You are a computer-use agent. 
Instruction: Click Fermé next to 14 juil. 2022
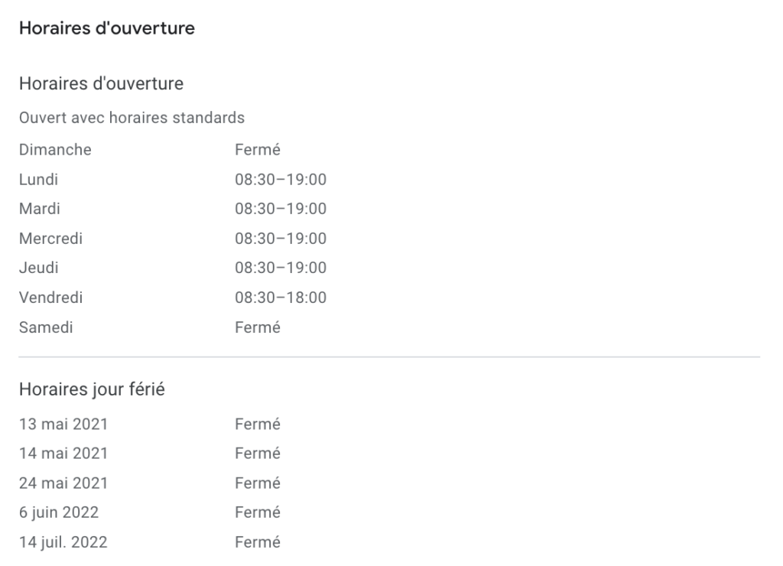point(258,542)
